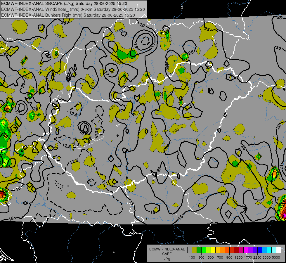Select the amber legend swatch
Viewport: 286px width, 263px height.
(x=218, y=250)
